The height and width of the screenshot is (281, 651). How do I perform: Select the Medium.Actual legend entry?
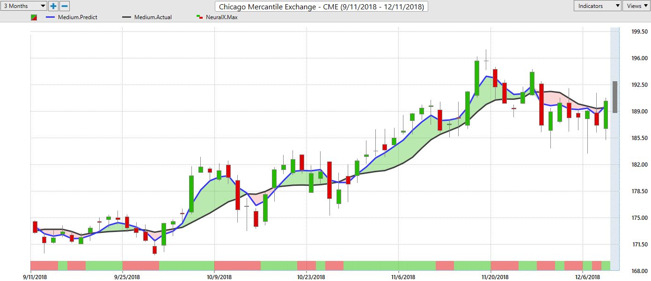pos(146,17)
